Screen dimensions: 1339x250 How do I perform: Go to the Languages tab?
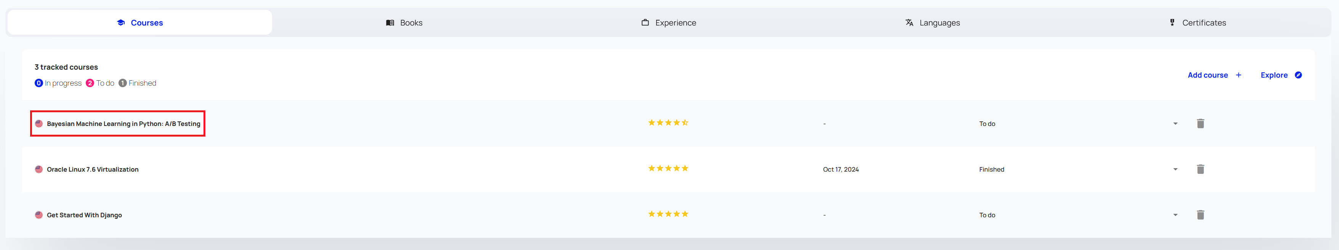coord(932,23)
